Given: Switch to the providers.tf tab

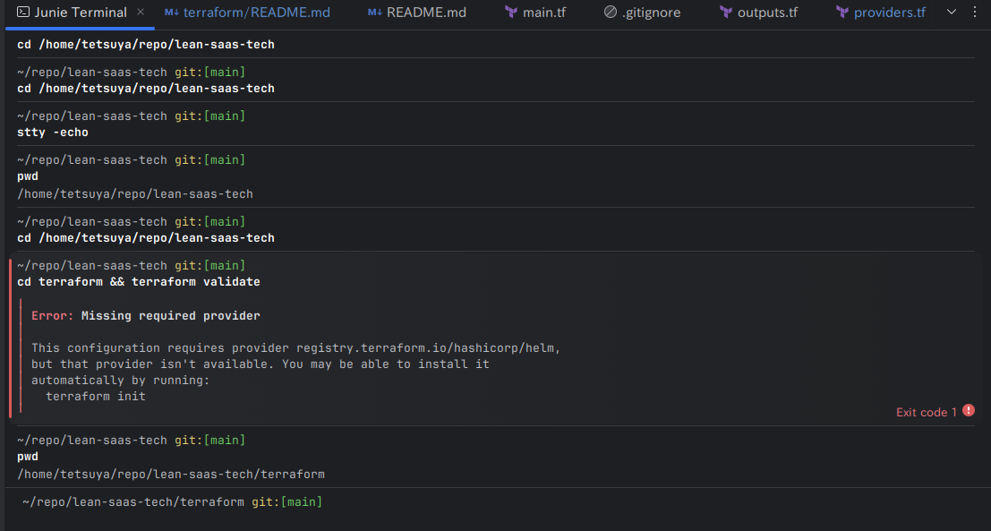Looking at the screenshot, I should (890, 13).
